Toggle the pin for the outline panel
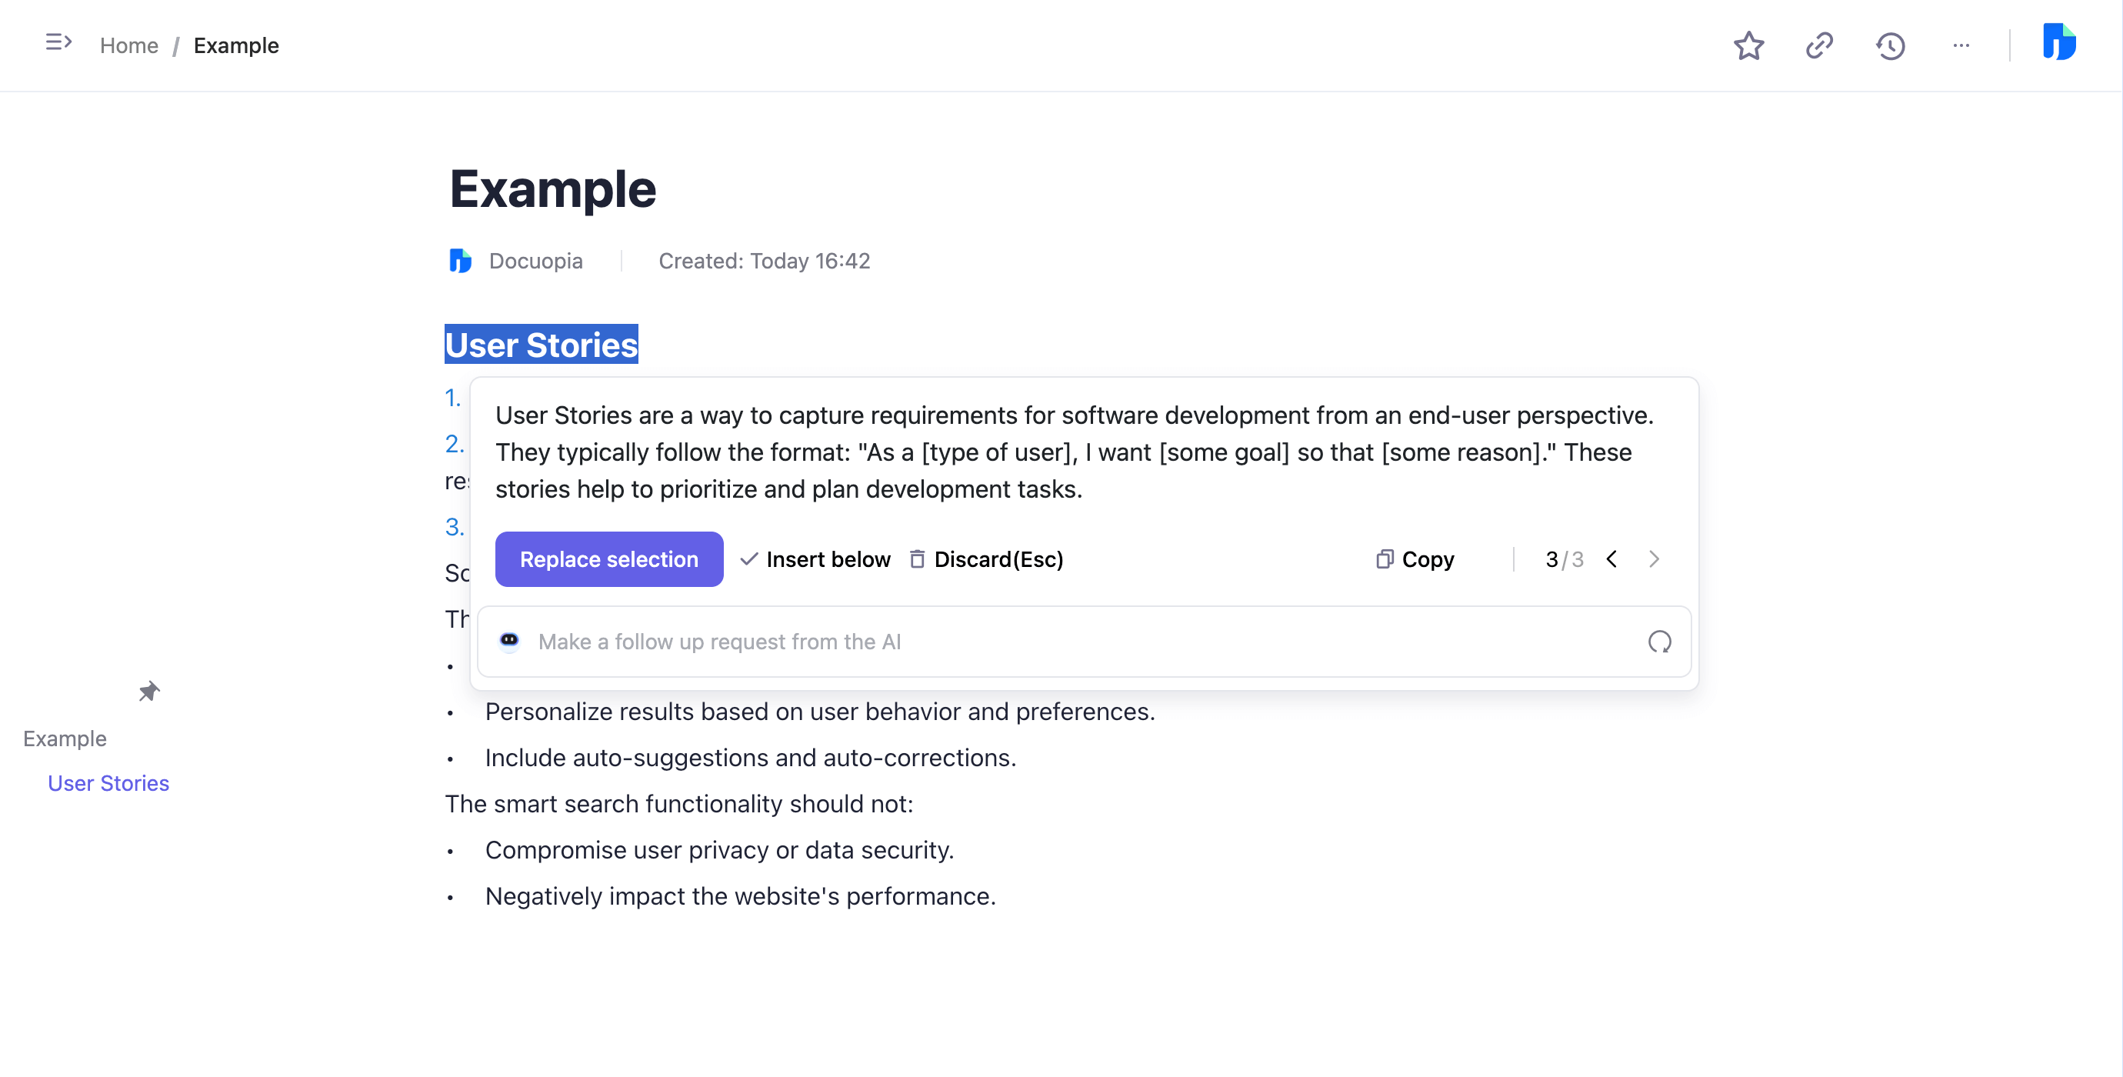Viewport: 2123px width, 1077px height. point(149,691)
